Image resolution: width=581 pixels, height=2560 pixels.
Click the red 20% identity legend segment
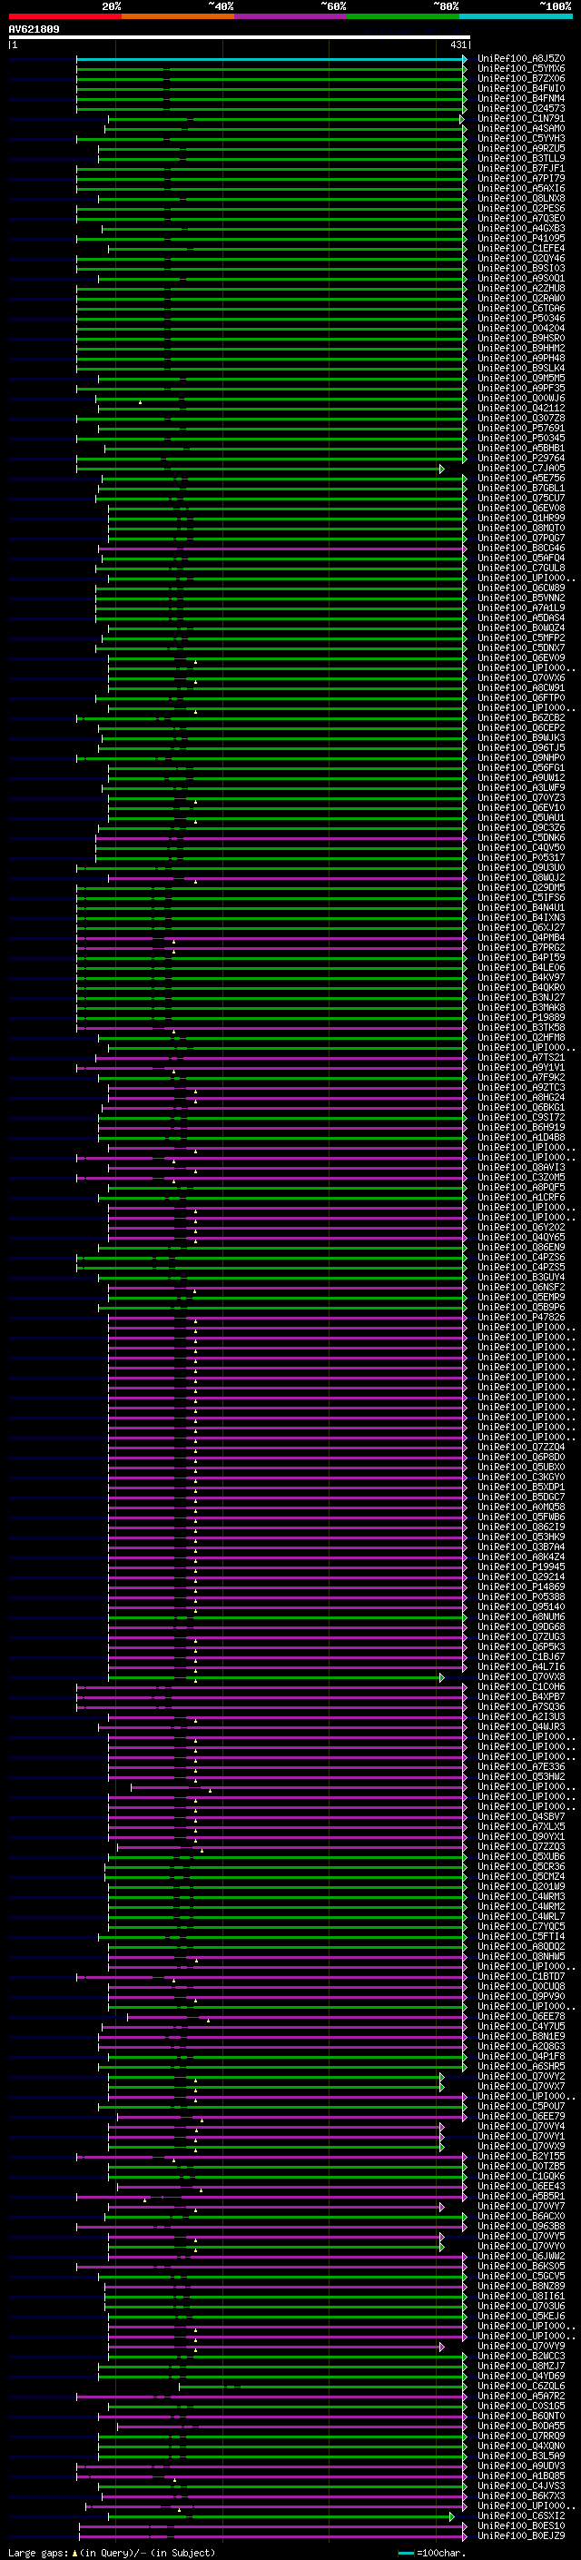tap(64, 16)
